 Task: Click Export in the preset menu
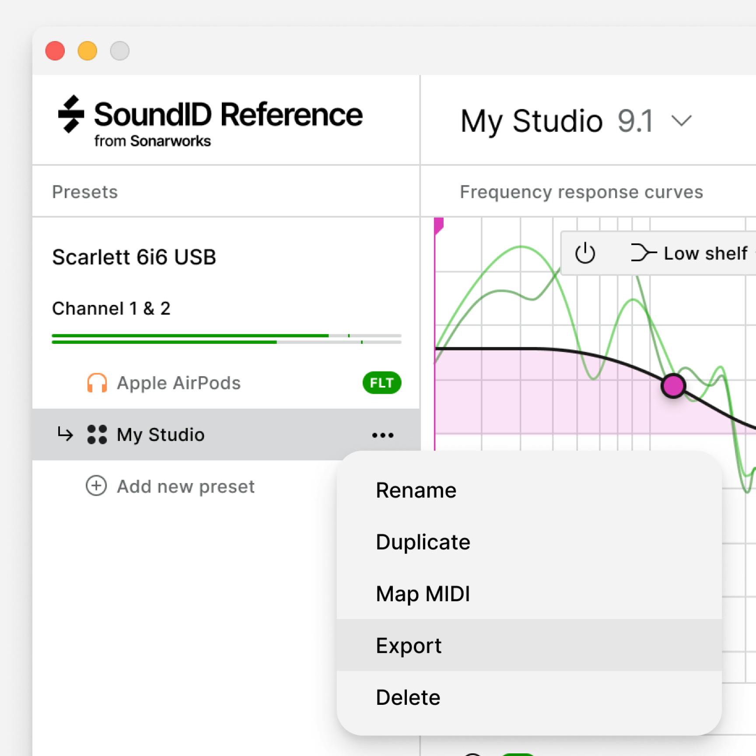point(409,645)
